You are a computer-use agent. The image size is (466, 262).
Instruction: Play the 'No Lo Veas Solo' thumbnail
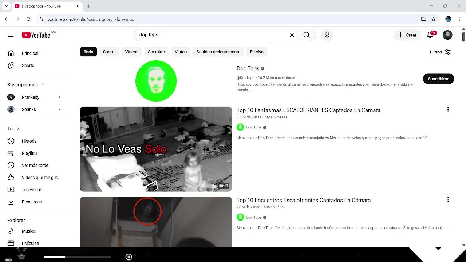tap(156, 149)
